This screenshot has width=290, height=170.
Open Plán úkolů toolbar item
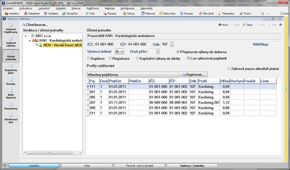[x=206, y=14]
